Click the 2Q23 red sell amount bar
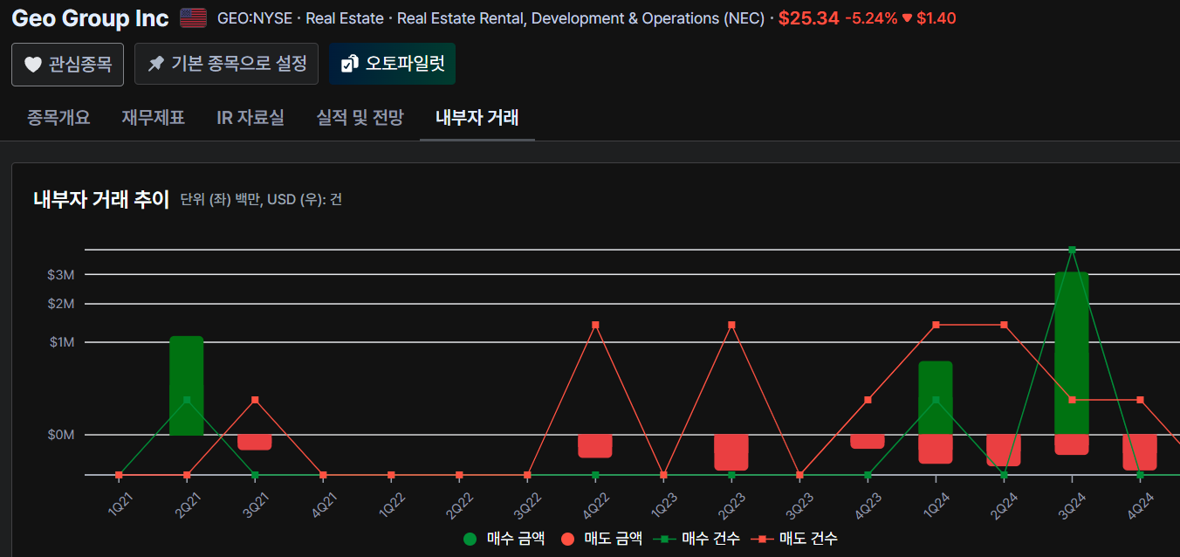 tap(731, 451)
